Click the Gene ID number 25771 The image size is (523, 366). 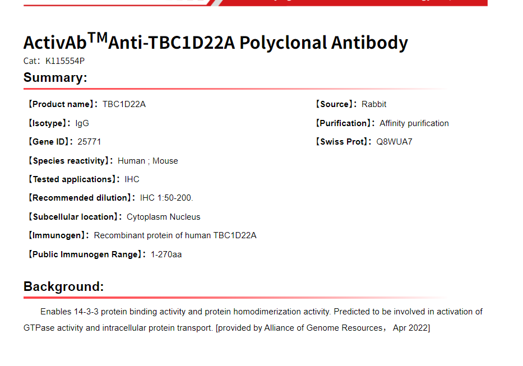(x=89, y=142)
